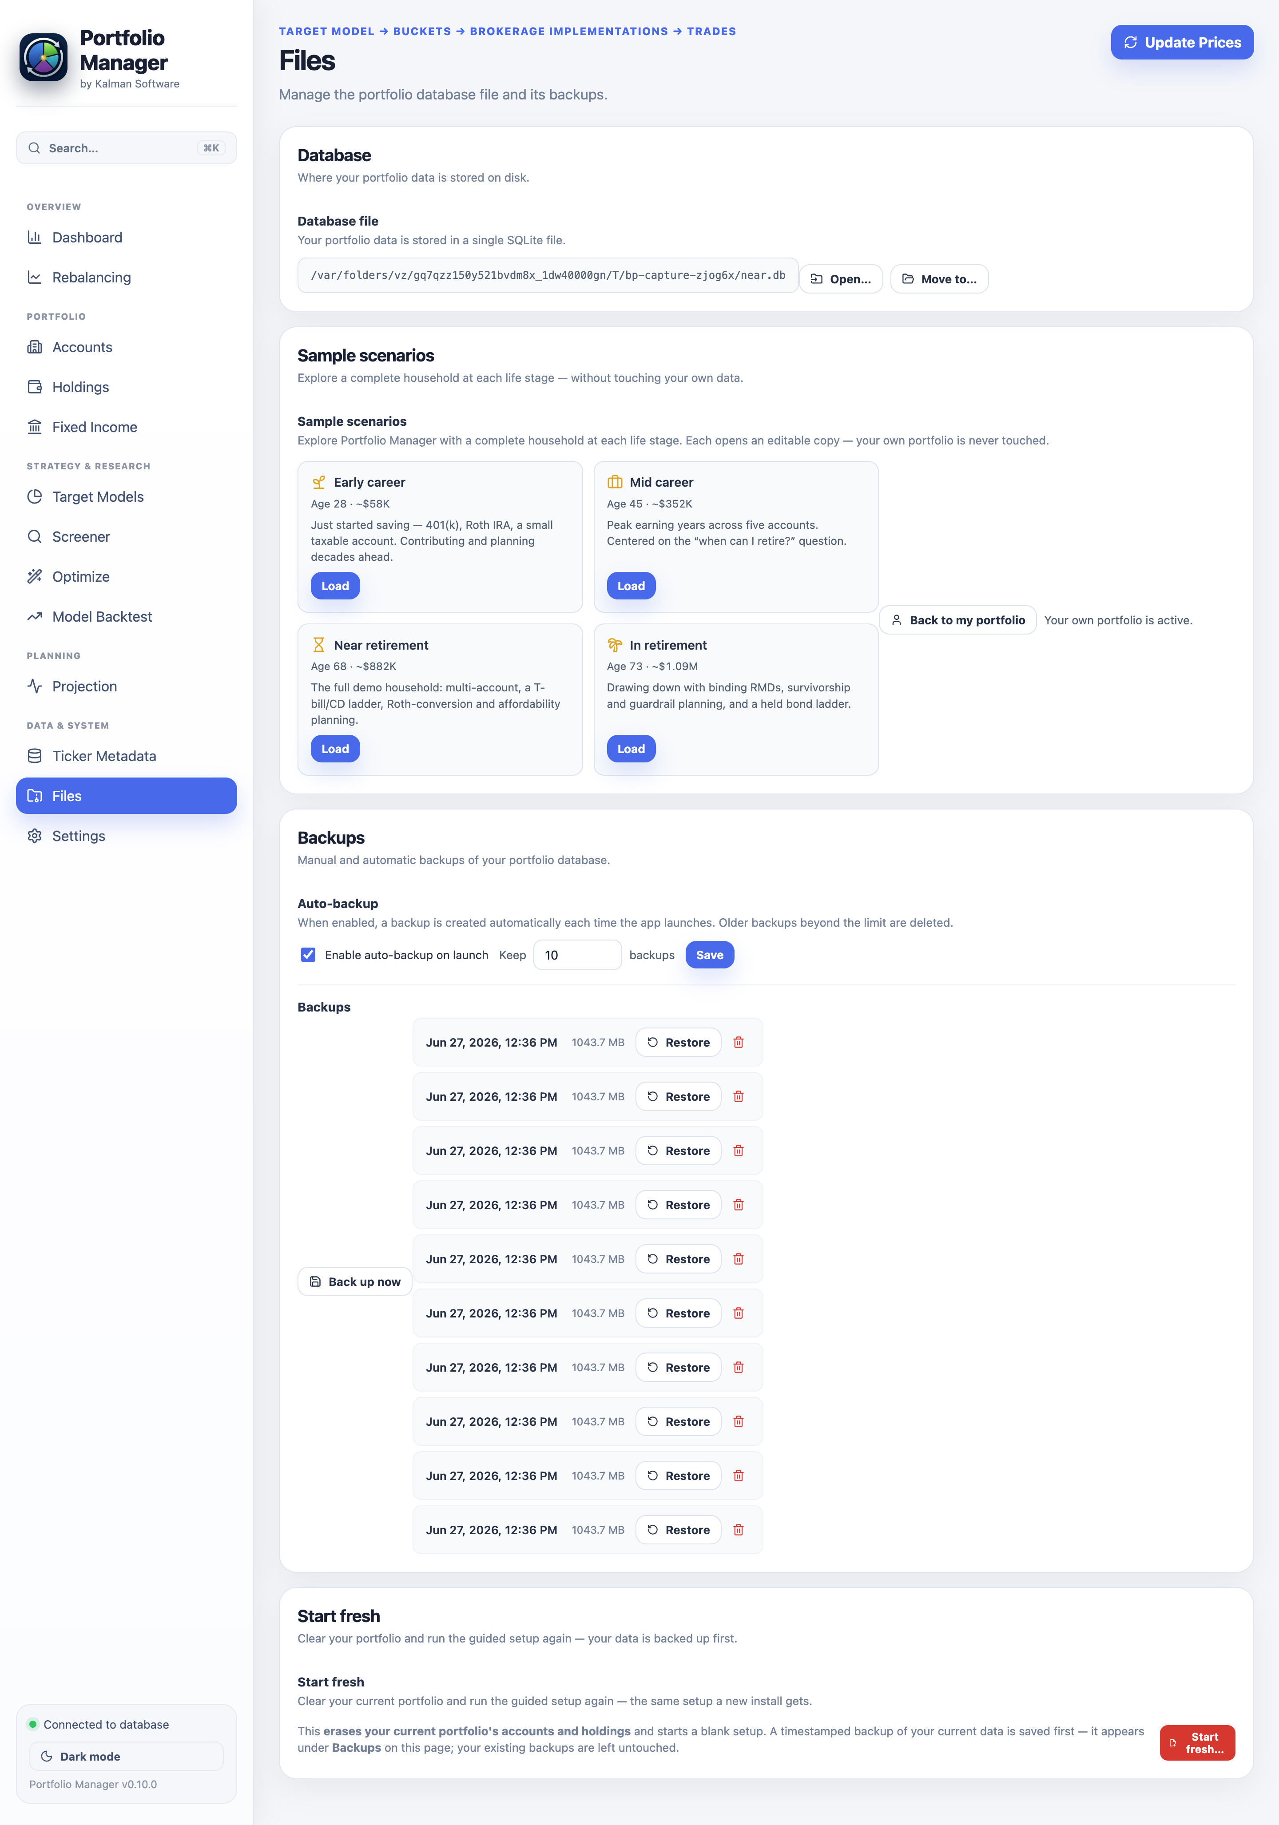The width and height of the screenshot is (1279, 1825).
Task: Select Target Models in sidebar
Action: (127, 497)
